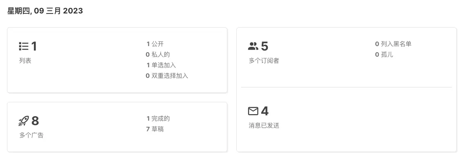This screenshot has height=161, width=471.
Task: Click the subscribers people icon
Action: (253, 46)
